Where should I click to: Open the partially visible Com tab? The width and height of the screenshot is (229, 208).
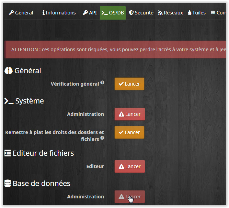tap(218, 13)
